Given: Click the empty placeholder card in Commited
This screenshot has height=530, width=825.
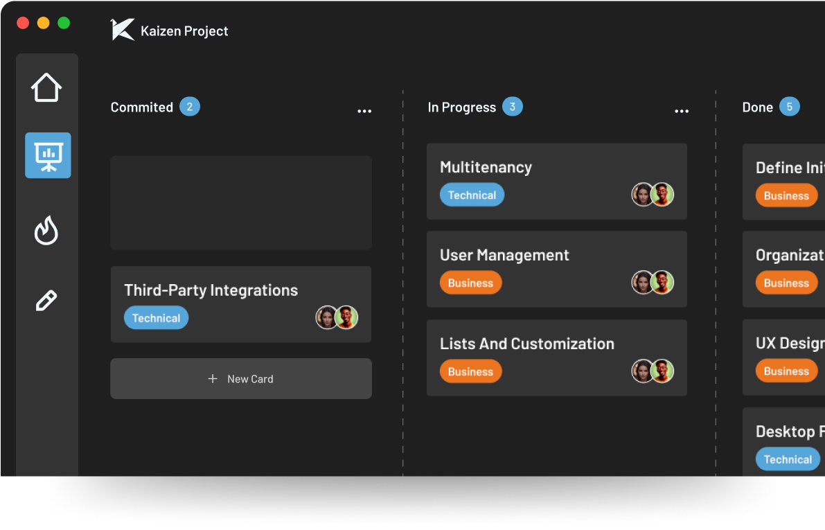Looking at the screenshot, I should (x=241, y=202).
